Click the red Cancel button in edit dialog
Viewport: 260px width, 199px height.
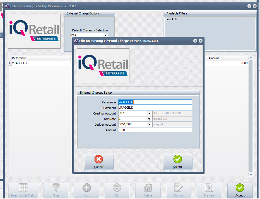(x=99, y=162)
